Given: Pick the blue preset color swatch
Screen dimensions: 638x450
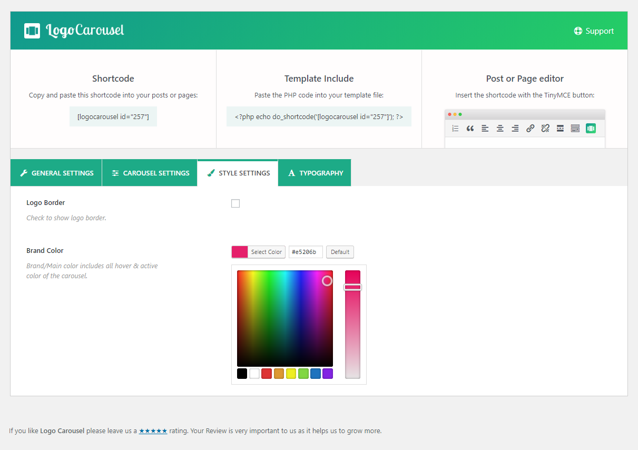Looking at the screenshot, I should click(316, 374).
